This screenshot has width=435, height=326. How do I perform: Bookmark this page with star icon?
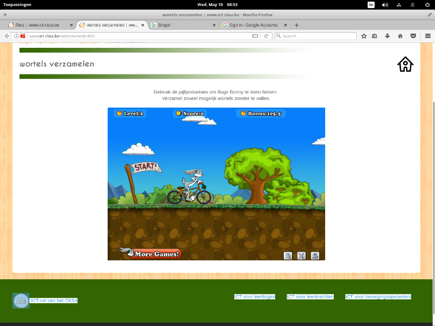point(364,36)
